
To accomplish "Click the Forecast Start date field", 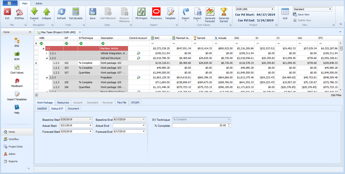I will tap(74, 132).
